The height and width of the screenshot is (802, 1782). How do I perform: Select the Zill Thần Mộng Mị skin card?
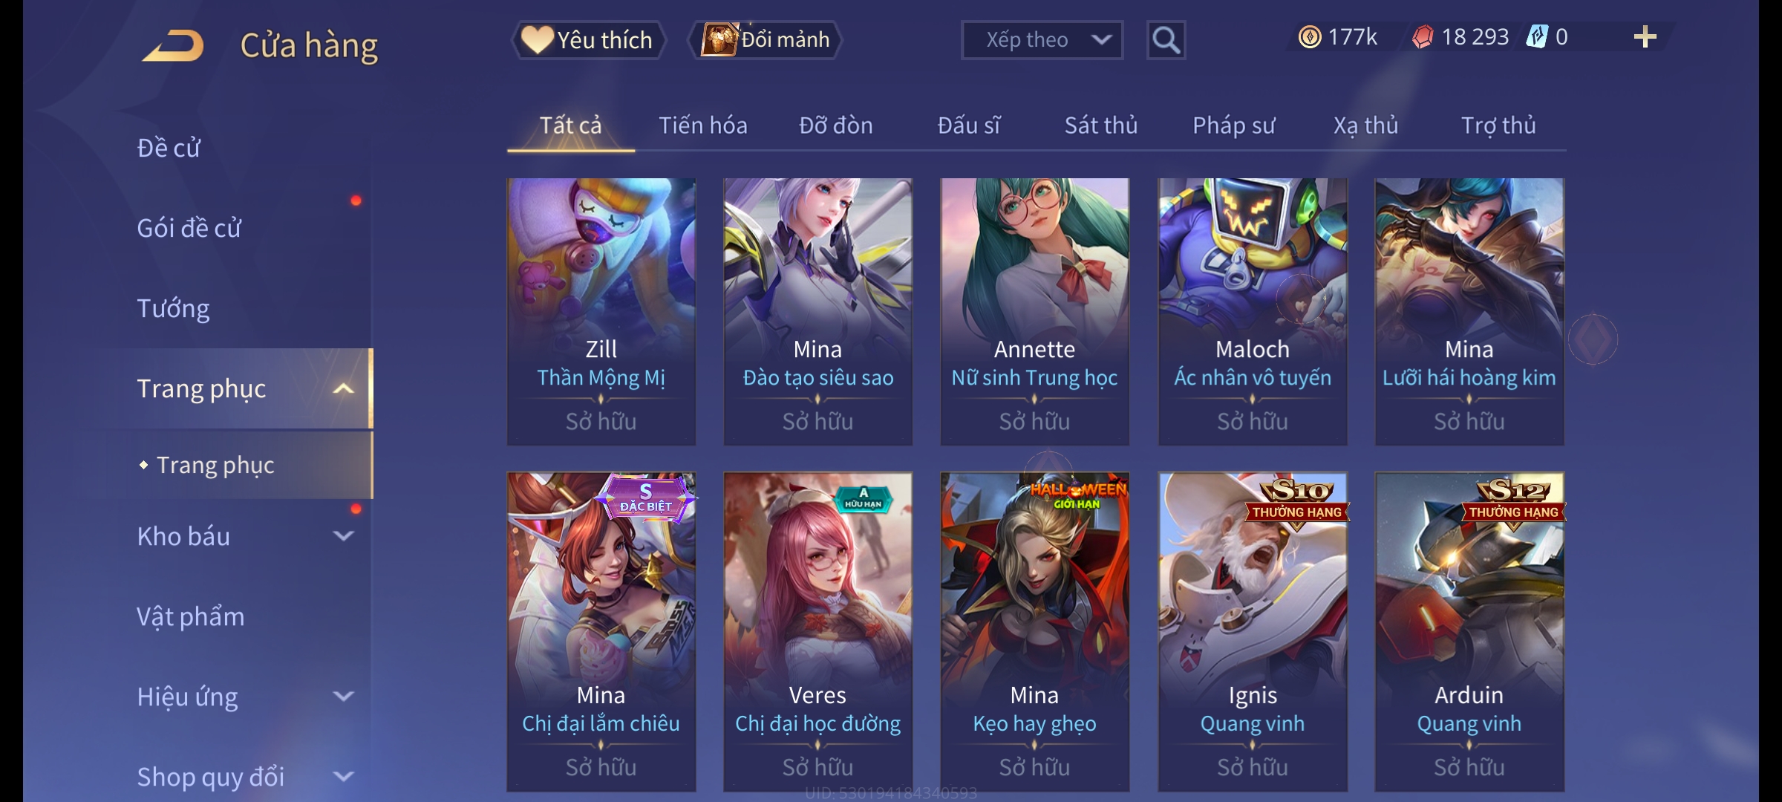point(601,312)
